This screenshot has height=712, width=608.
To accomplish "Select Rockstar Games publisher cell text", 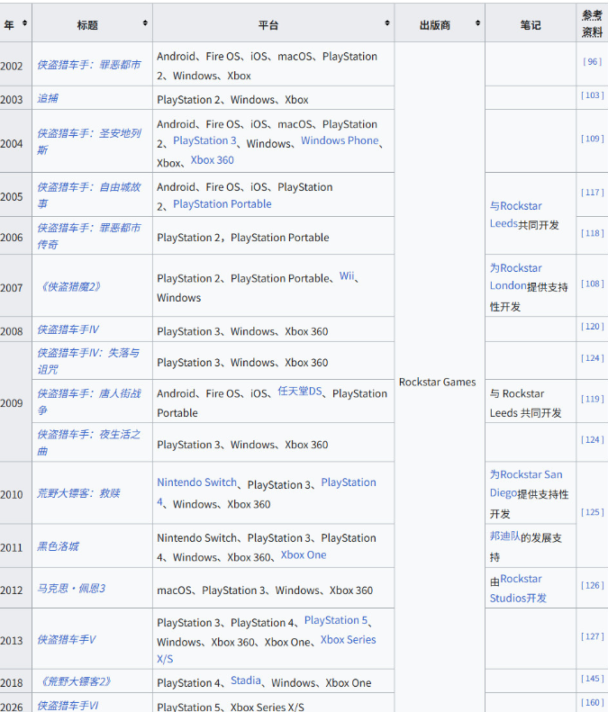I will (437, 383).
